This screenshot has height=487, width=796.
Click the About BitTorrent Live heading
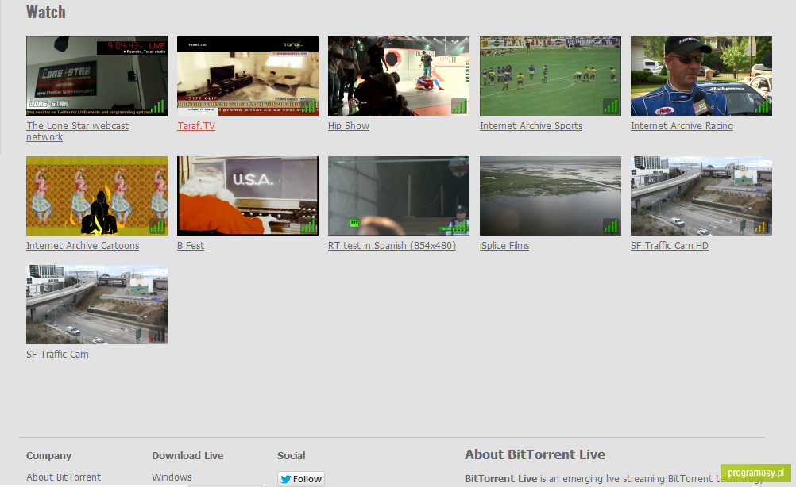[535, 454]
